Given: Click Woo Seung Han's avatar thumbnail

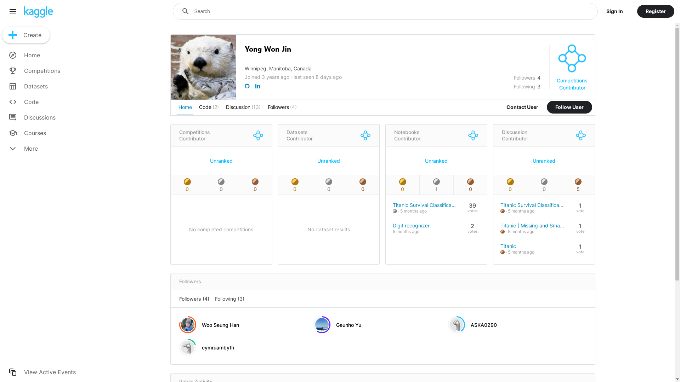Looking at the screenshot, I should point(188,325).
